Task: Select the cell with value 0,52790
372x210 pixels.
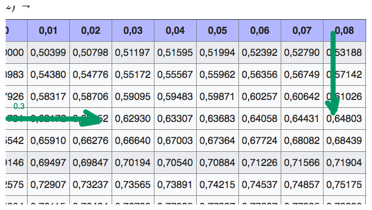Action: (302, 53)
